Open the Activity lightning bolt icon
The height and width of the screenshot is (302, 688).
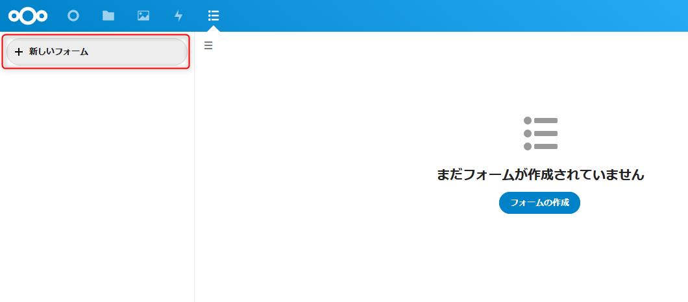178,16
